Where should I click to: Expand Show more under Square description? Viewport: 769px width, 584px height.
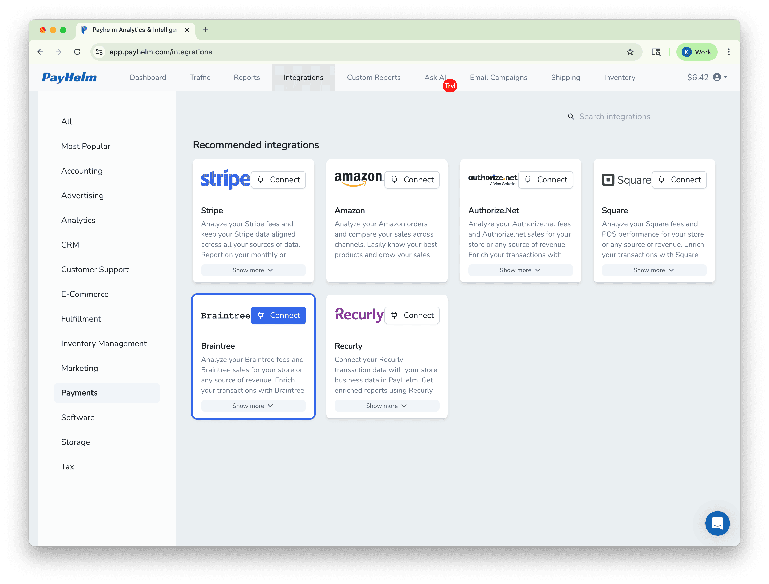click(654, 270)
